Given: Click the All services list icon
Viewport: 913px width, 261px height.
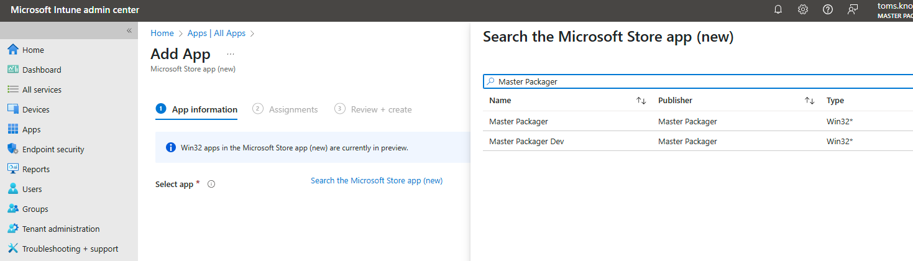Looking at the screenshot, I should [13, 89].
